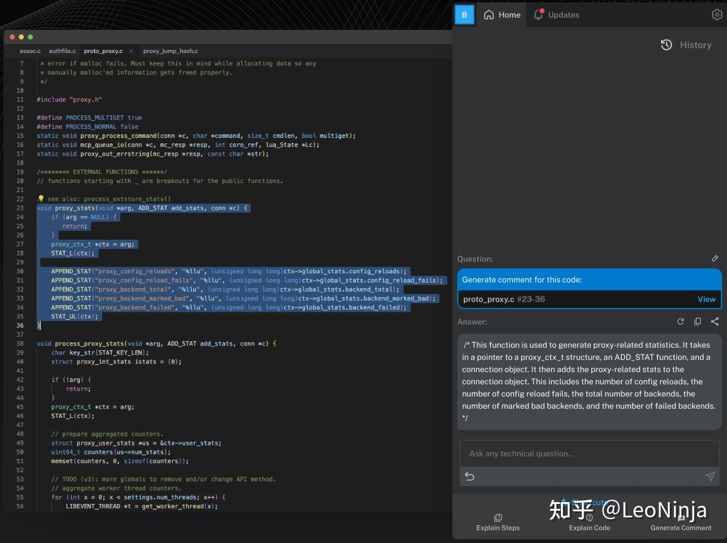Click 'void process_proxy_stats' function declaration
This screenshot has width=727, height=543.
pyautogui.click(x=156, y=343)
